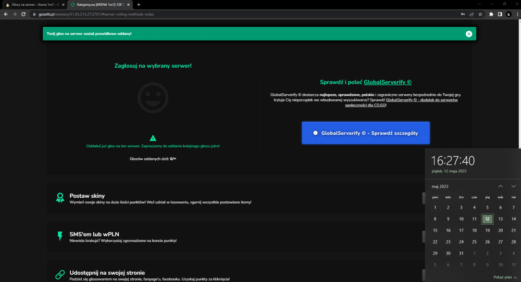Click the date 'piątek, 12 maja 2023'
Viewport: 521px width, 282px height.
point(449,171)
